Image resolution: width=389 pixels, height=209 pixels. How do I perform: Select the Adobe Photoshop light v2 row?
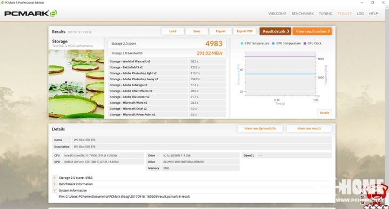(x=167, y=73)
